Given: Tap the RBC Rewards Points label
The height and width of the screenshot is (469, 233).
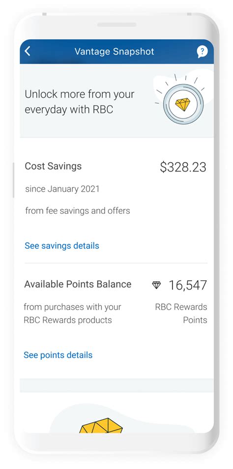Looking at the screenshot, I should point(181,314).
